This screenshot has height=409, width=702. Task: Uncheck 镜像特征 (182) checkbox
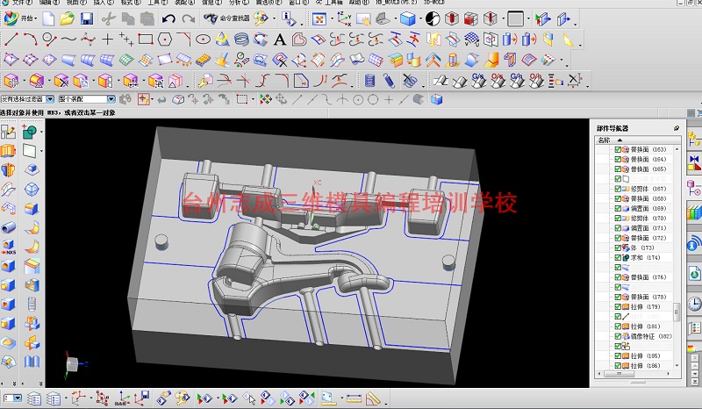click(x=618, y=336)
